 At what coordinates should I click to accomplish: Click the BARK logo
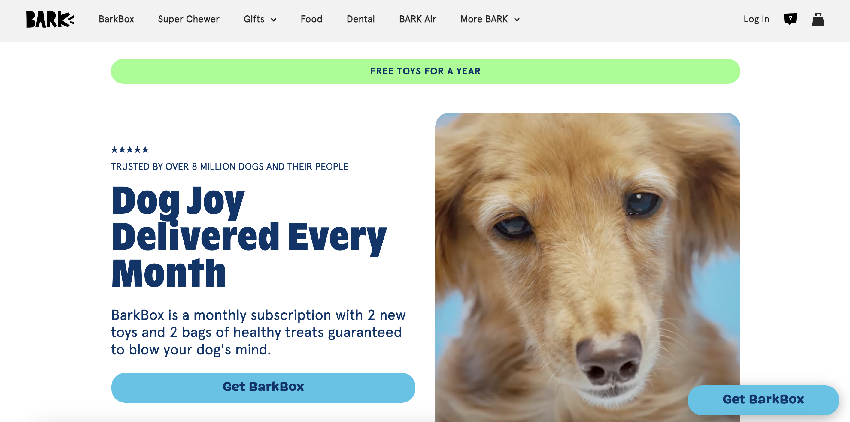[x=50, y=19]
